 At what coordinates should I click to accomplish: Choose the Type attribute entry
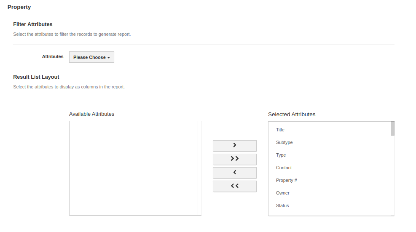(281, 155)
